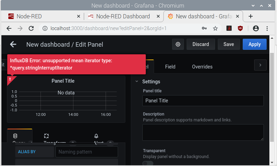277x166 pixels.
Task: Go back using the dashboard arrow icon
Action: (13, 44)
